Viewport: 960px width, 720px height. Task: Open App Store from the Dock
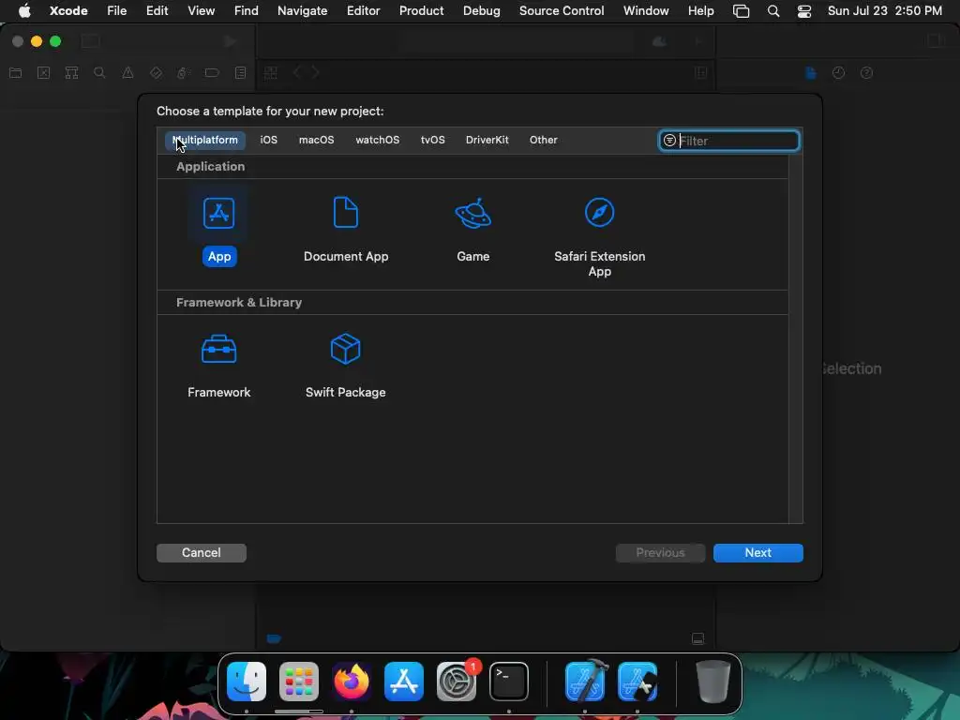tap(404, 681)
